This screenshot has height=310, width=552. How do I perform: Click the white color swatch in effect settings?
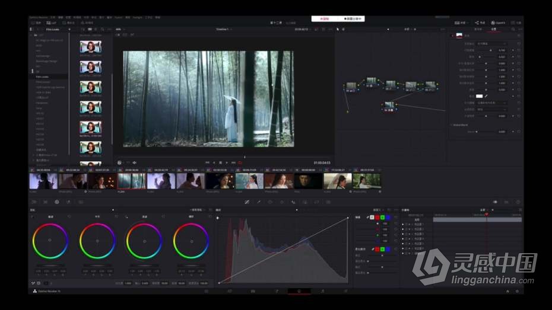(479, 96)
